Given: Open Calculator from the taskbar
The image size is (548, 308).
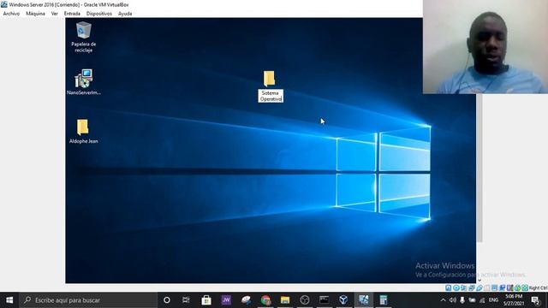Looking at the screenshot, I should [384, 300].
